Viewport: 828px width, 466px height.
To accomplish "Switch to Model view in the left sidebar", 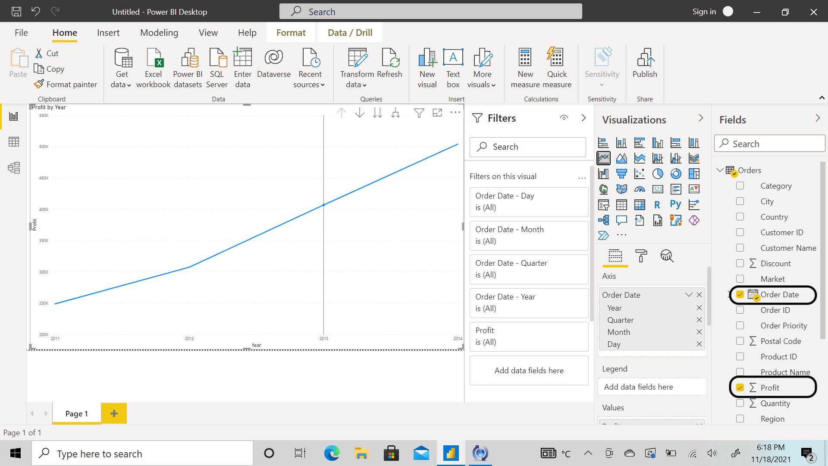I will [14, 168].
